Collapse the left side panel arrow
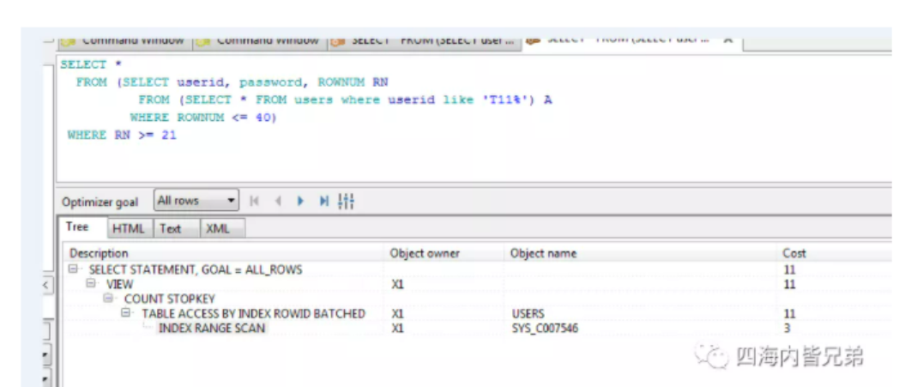Image resolution: width=911 pixels, height=387 pixels. click(x=46, y=285)
